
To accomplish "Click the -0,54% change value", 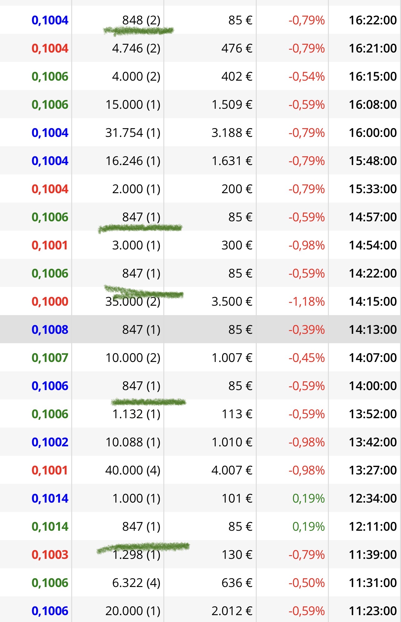I will coord(307,77).
